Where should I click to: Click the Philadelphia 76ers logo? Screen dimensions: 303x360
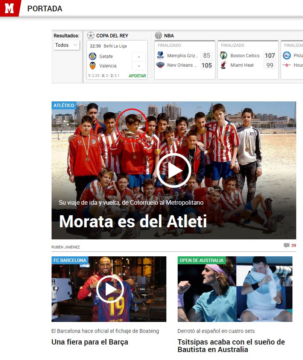tap(287, 55)
